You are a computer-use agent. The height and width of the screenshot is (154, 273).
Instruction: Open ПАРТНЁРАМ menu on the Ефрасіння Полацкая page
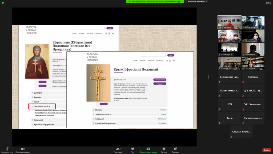coord(90,33)
